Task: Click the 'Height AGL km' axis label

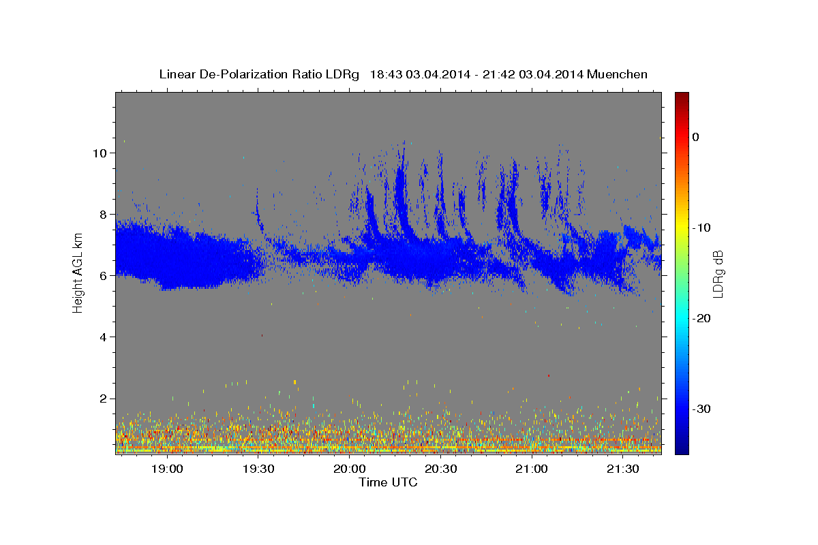Action: click(x=78, y=273)
